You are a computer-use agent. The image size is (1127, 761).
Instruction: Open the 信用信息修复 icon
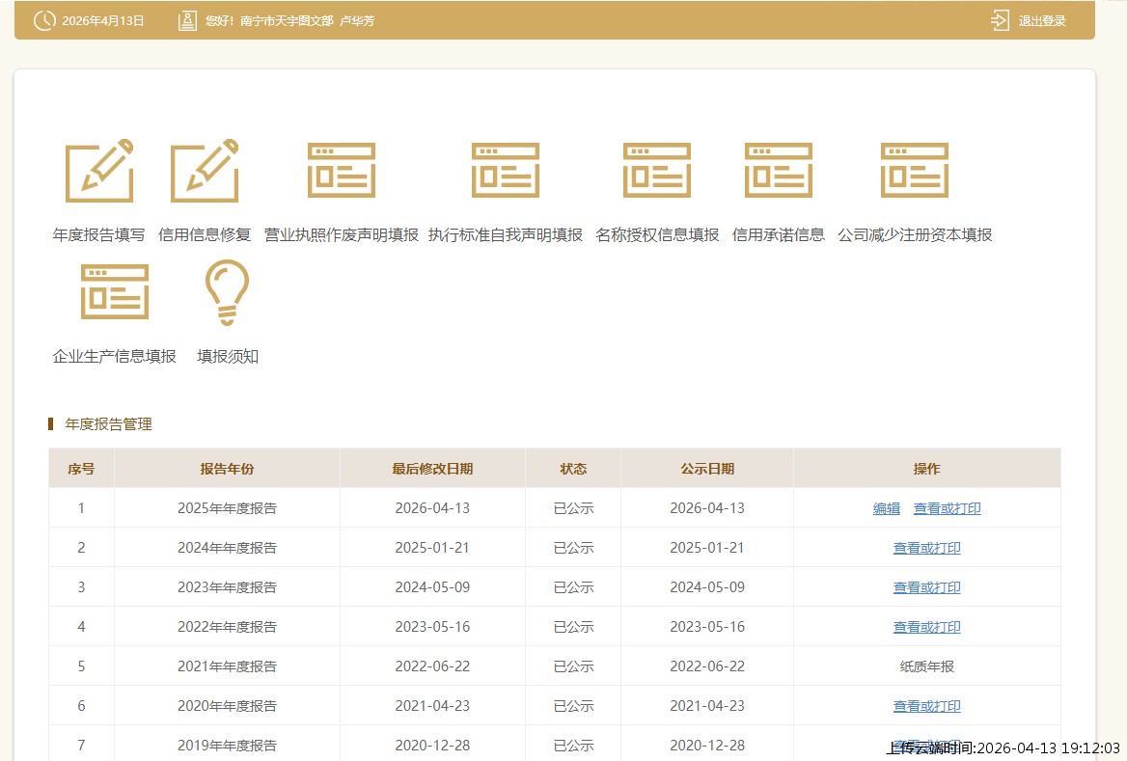[x=204, y=172]
